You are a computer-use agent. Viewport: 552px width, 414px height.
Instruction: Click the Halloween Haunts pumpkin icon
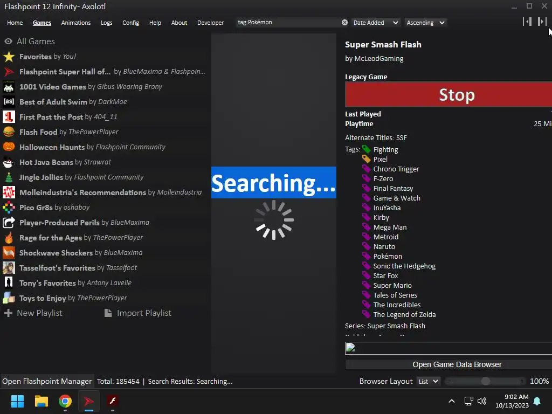[x=9, y=147]
